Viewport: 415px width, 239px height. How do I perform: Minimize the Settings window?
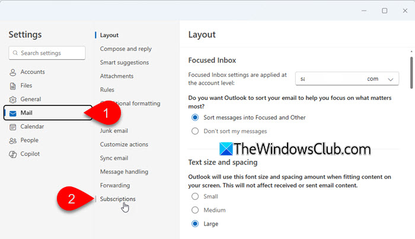pos(364,11)
